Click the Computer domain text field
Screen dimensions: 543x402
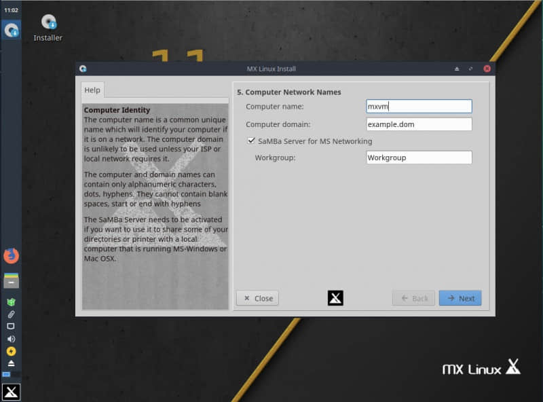click(x=419, y=124)
